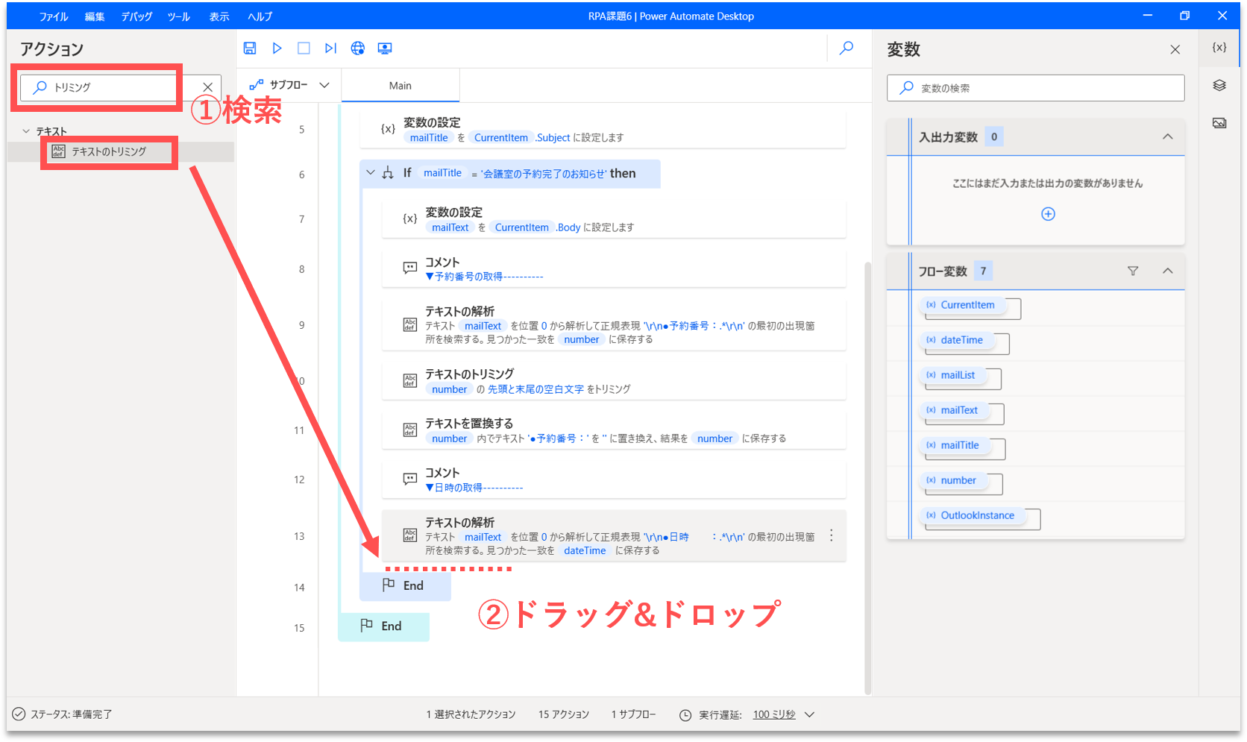Viewport: 1247px width, 742px height.
Task: Click the Save flow icon
Action: coord(250,48)
